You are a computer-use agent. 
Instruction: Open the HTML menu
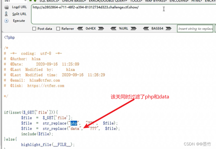coord(197,1)
